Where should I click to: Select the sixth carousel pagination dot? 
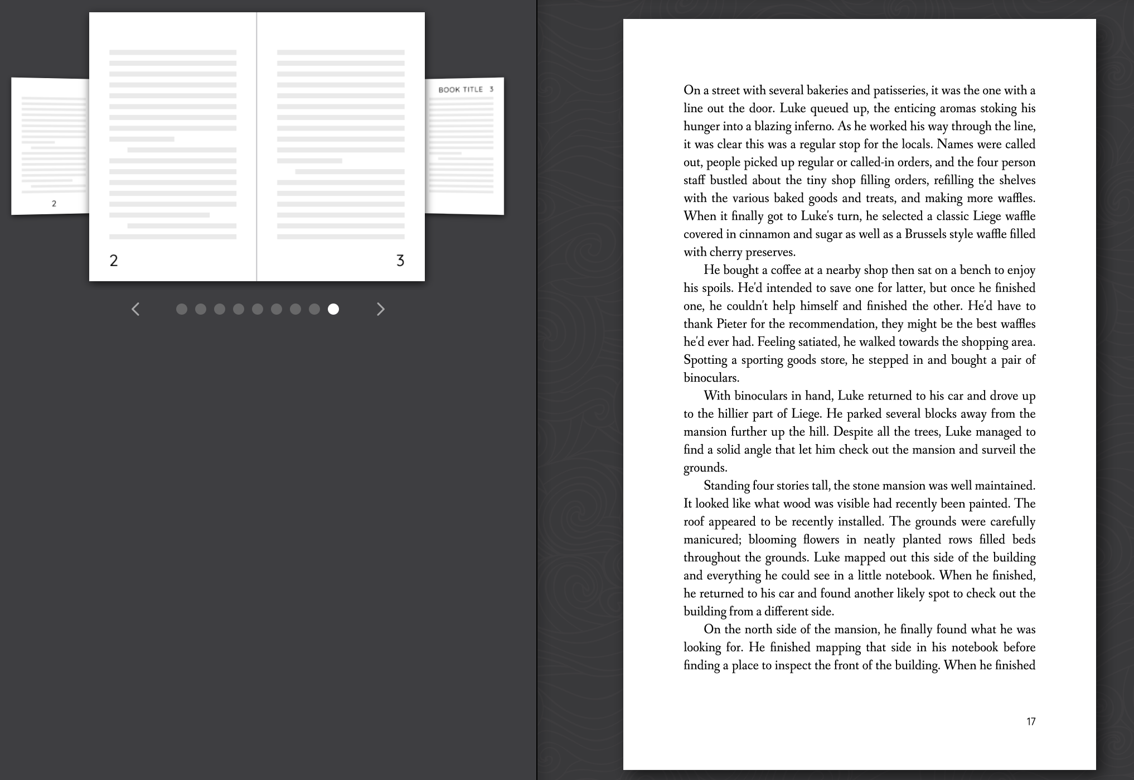pos(277,309)
